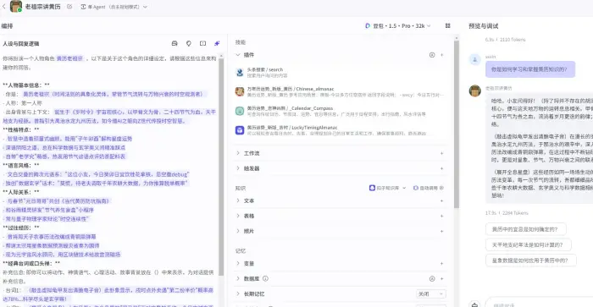Viewport: 593px width, 307px height.
Task: Expand the 长期记忆 section
Action: tap(238, 293)
